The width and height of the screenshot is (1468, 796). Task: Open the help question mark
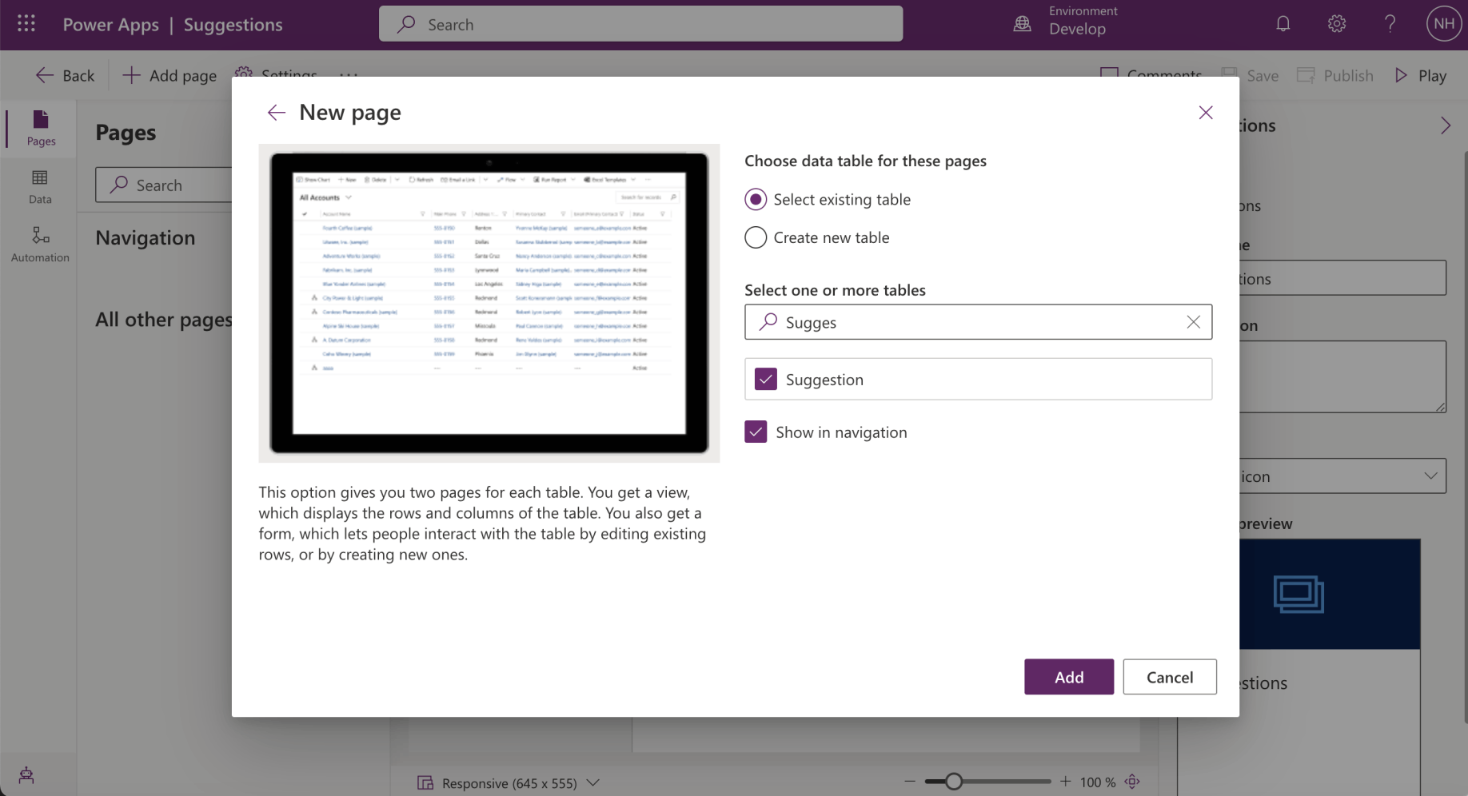1390,24
